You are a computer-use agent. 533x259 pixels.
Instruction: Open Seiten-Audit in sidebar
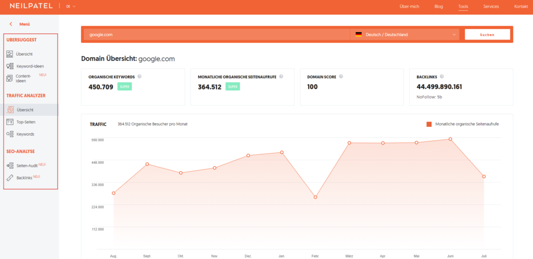(27, 166)
